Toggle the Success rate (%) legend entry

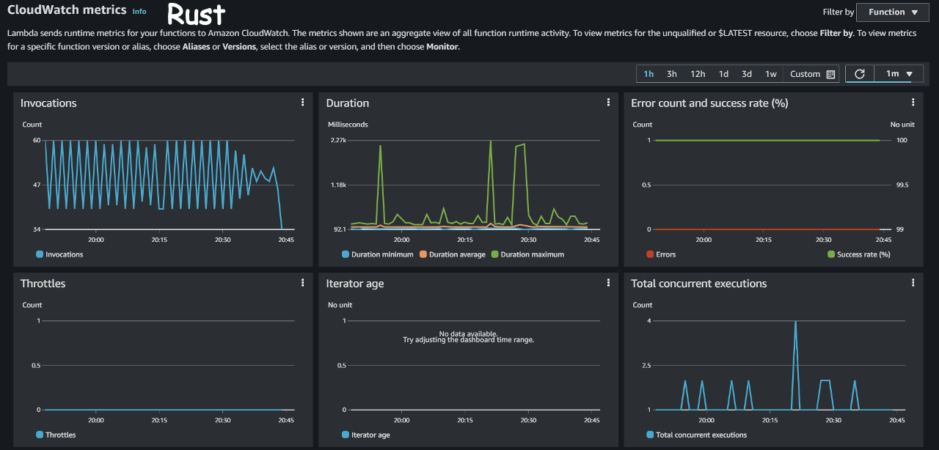point(859,254)
